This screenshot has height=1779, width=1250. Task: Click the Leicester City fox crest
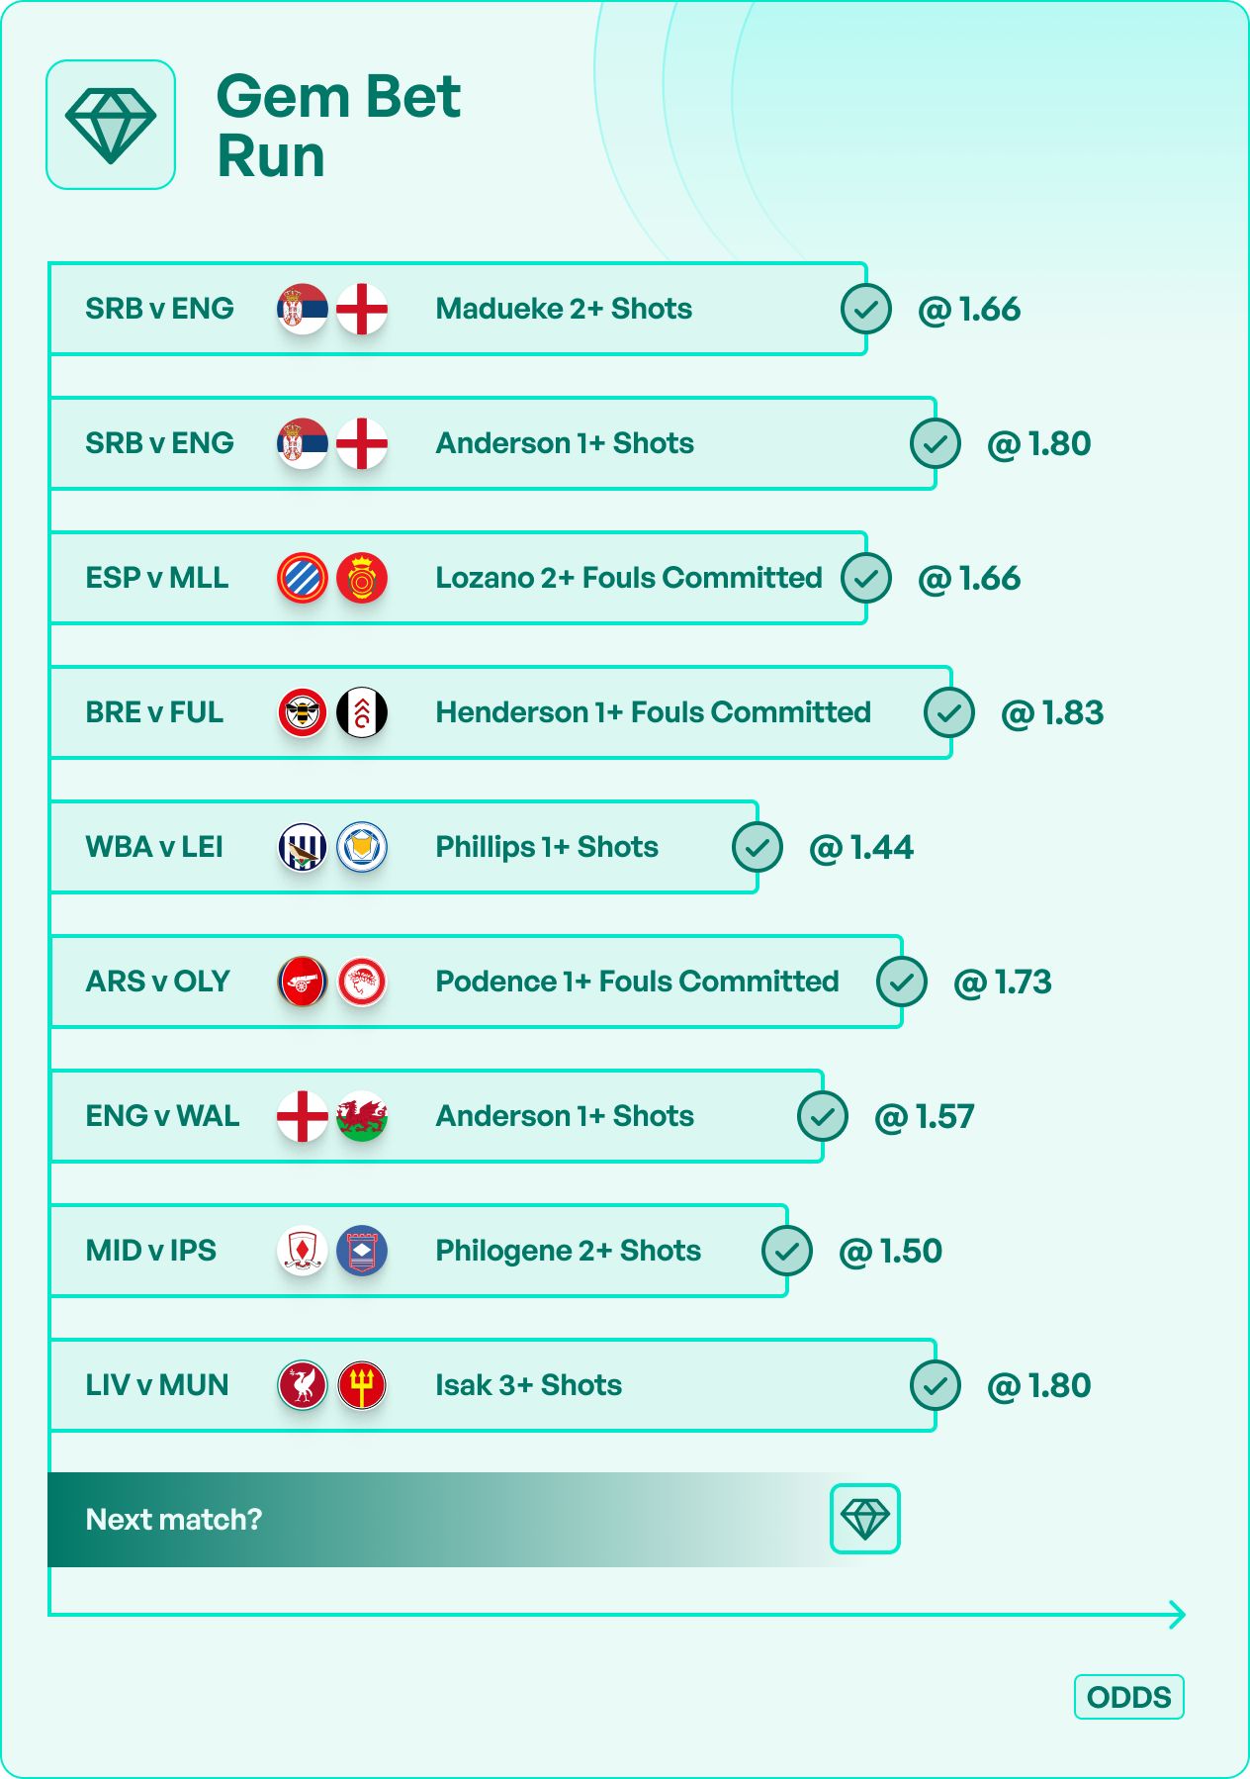(x=362, y=847)
